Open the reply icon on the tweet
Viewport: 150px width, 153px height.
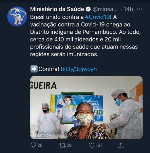pyautogui.click(x=33, y=145)
